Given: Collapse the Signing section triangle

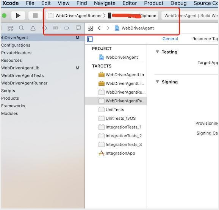Looking at the screenshot, I should click(157, 81).
